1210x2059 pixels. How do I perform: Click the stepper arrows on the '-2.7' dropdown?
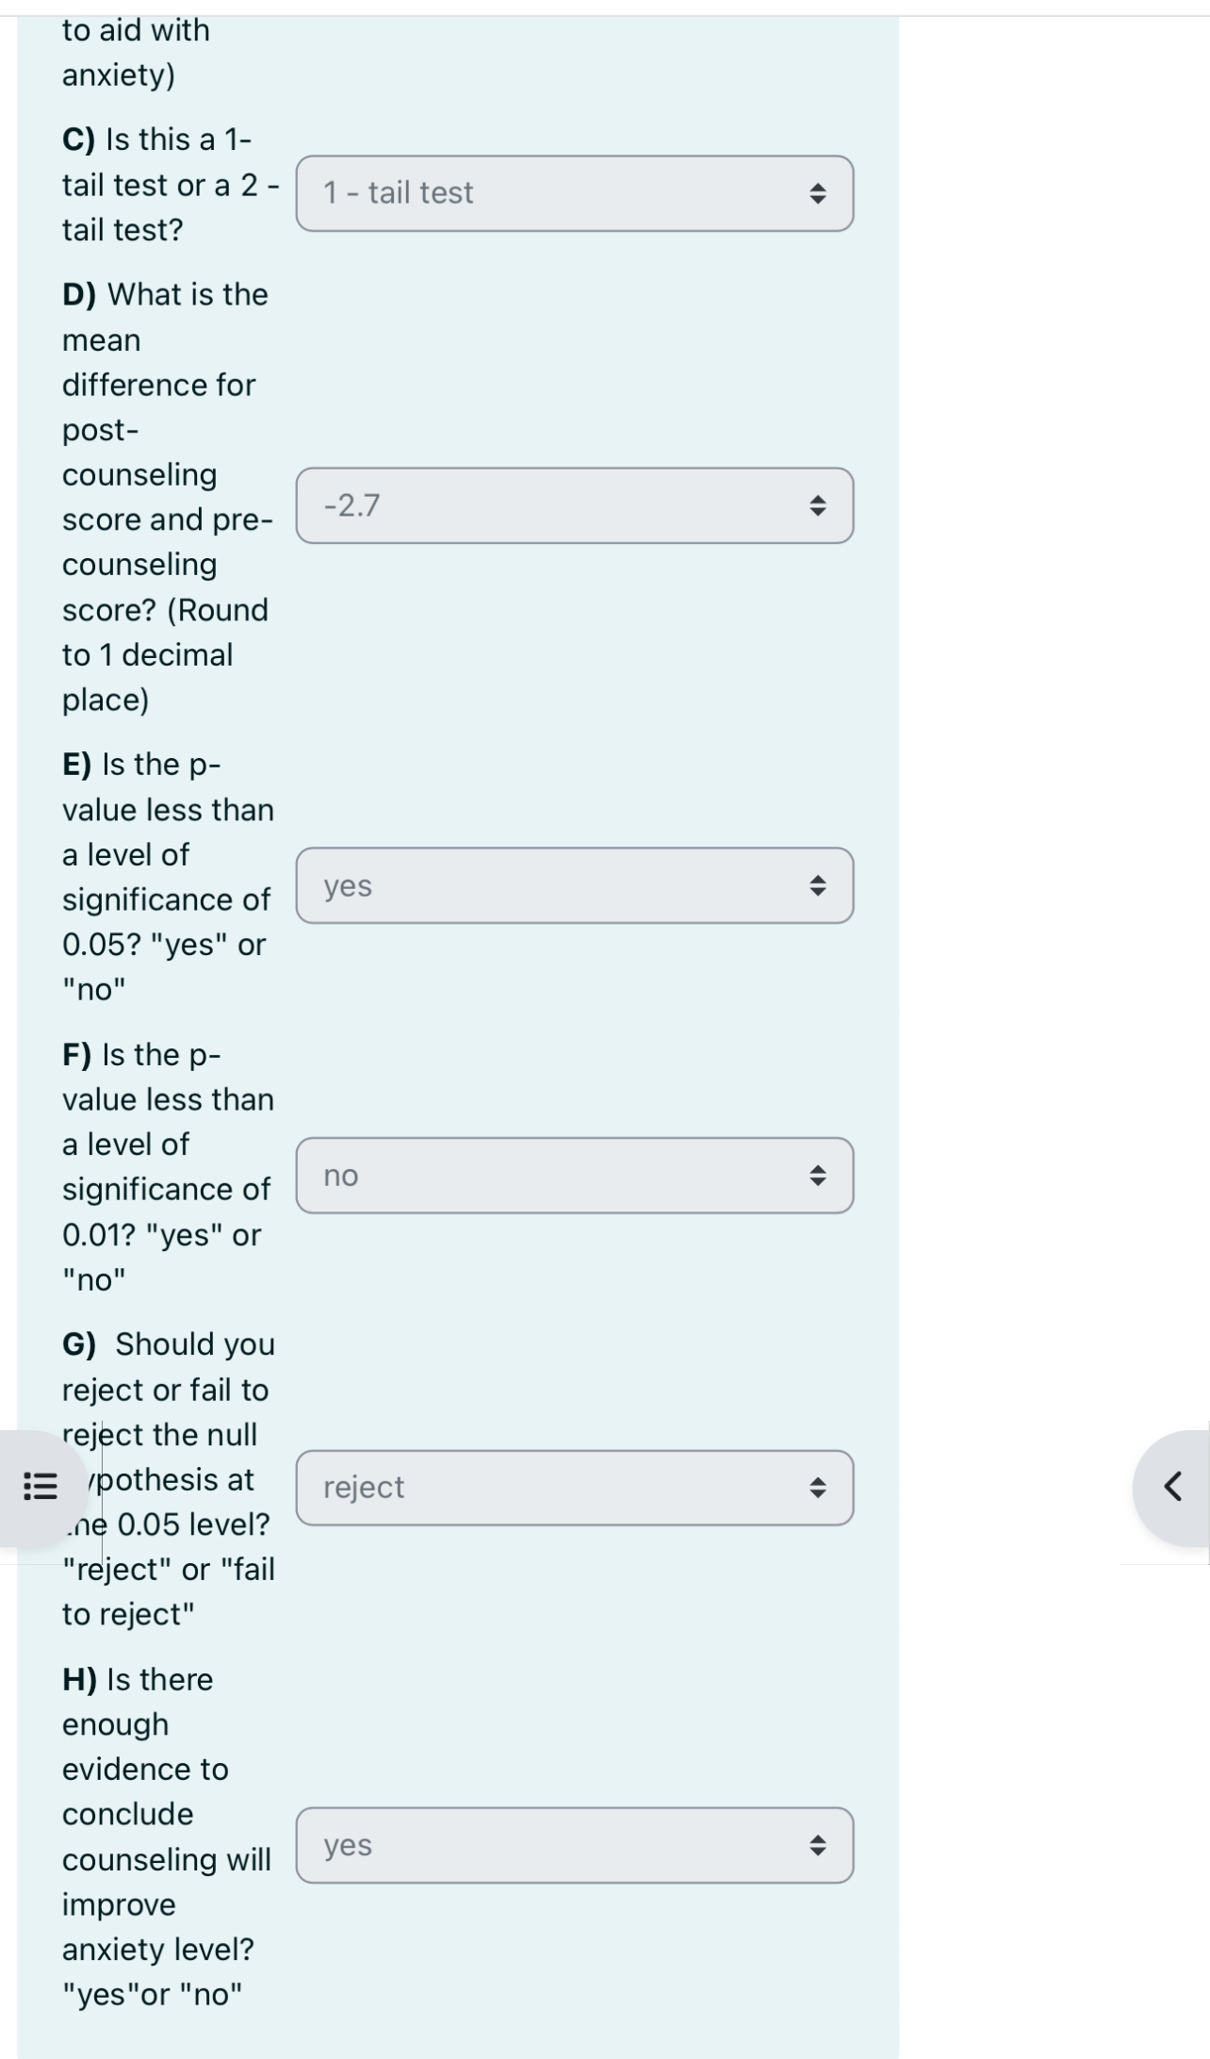tap(821, 505)
